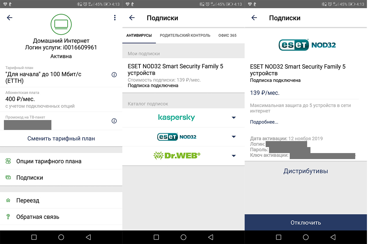Switch to the ОФИС 365 tab
Screen dimensions: 391x244
(x=228, y=35)
